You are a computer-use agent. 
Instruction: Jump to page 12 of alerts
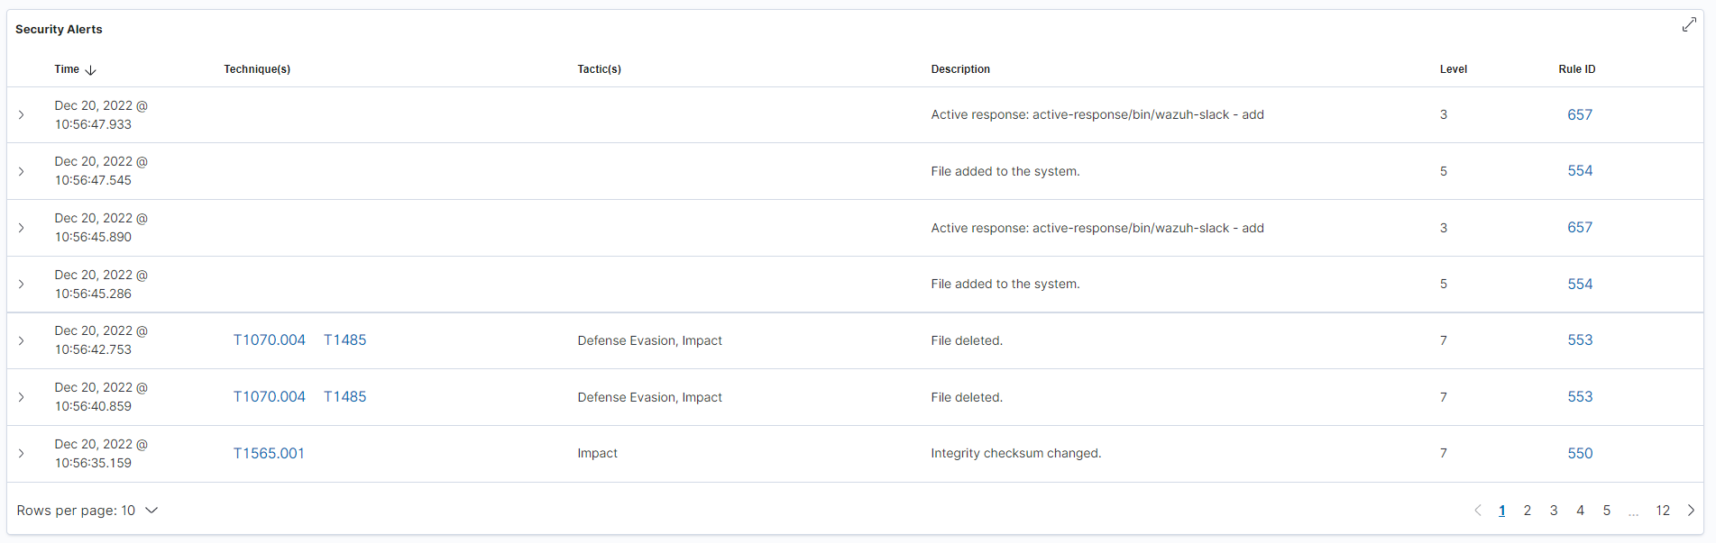[x=1663, y=510]
